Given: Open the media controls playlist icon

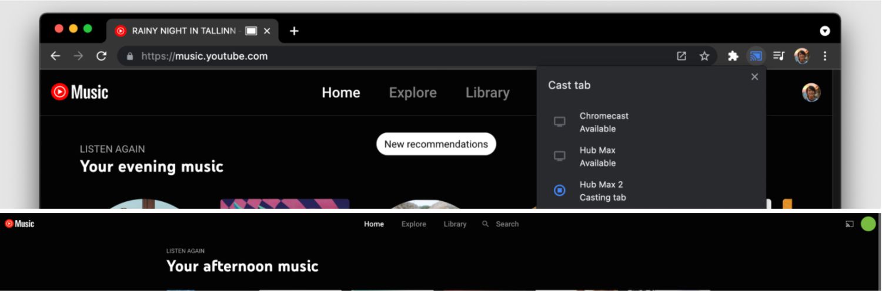Looking at the screenshot, I should [x=779, y=56].
